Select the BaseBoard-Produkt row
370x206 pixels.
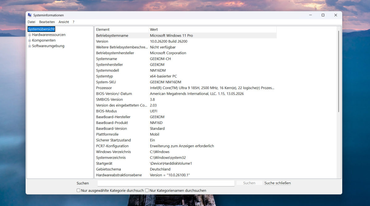[186, 123]
